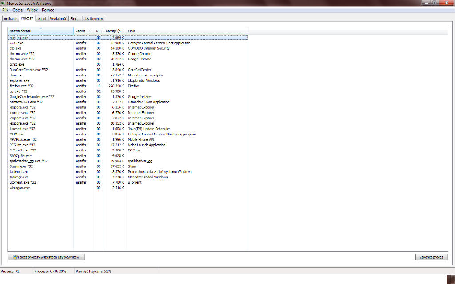This screenshot has width=455, height=284.
Task: Click 'Pamięć fizyczna: 51%' status entry
Action: (x=93, y=272)
